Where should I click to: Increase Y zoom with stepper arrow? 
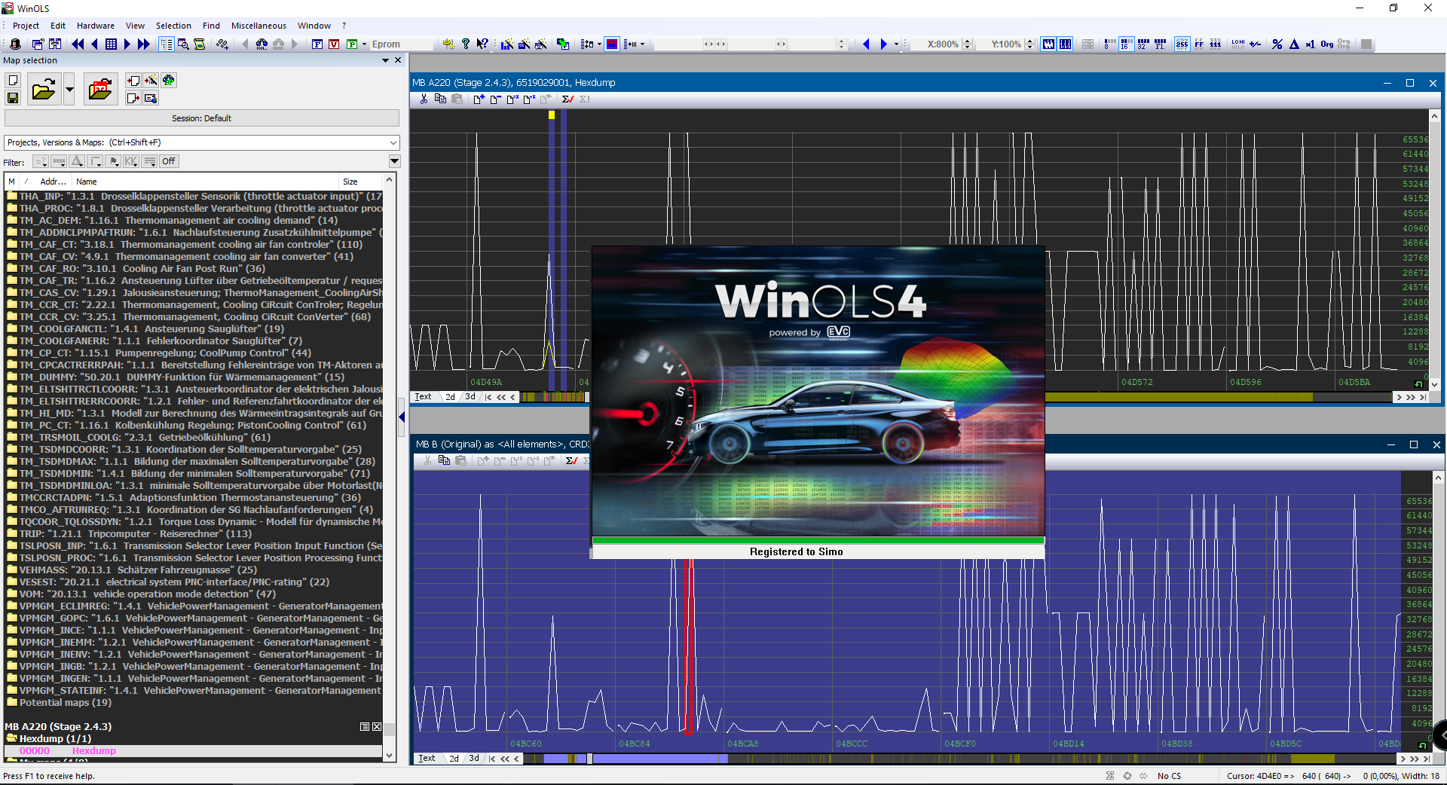1029,41
